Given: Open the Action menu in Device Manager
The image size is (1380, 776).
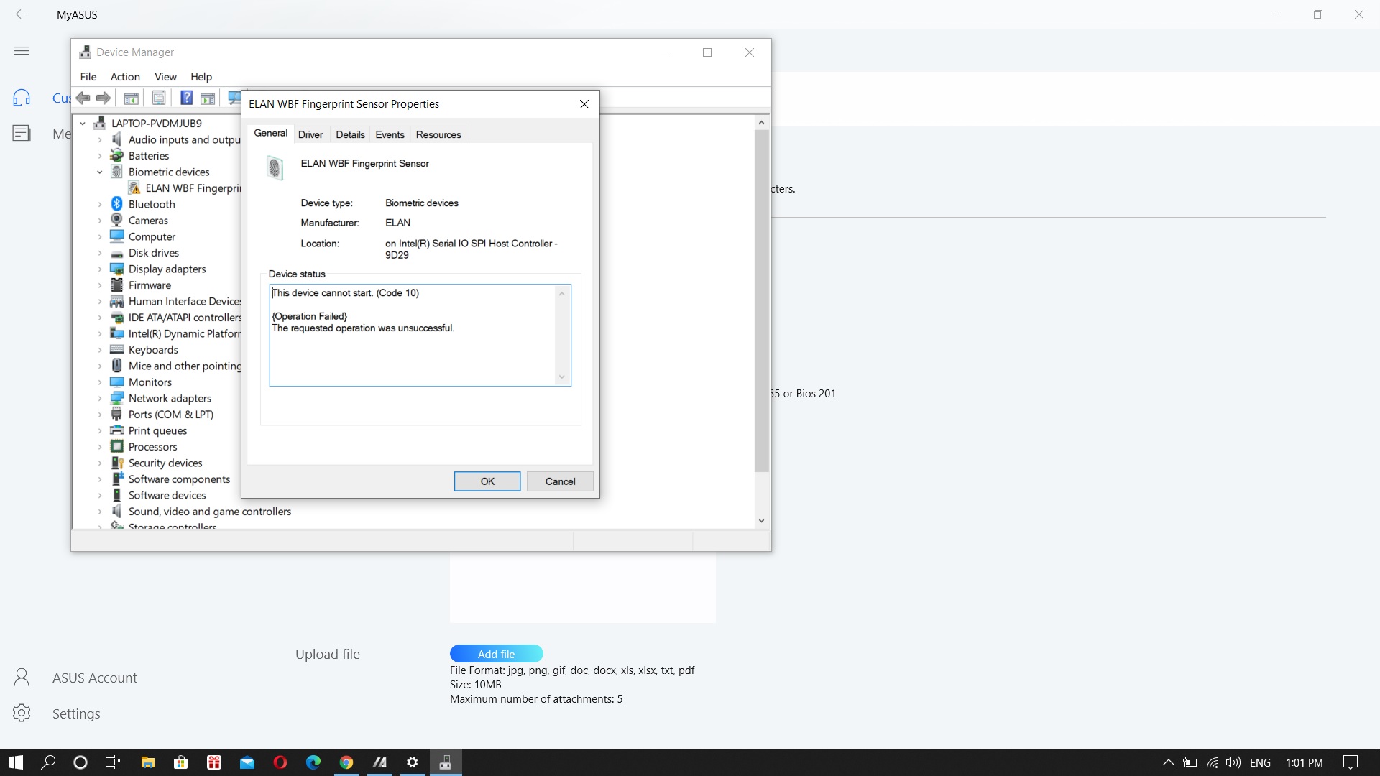Looking at the screenshot, I should (124, 77).
